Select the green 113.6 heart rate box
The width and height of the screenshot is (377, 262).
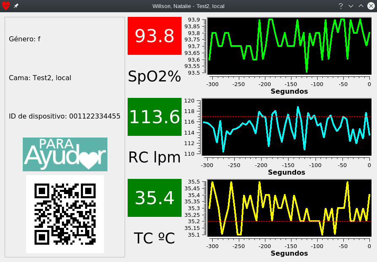click(x=154, y=117)
